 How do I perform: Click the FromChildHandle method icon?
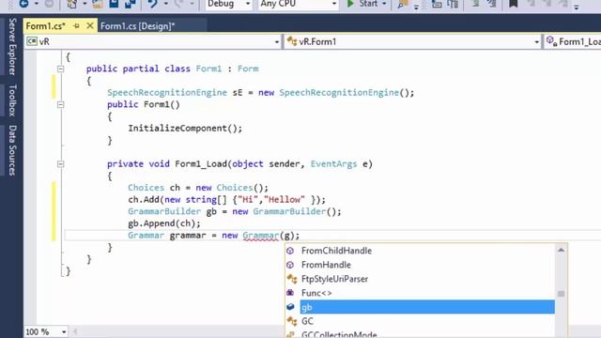pos(290,251)
